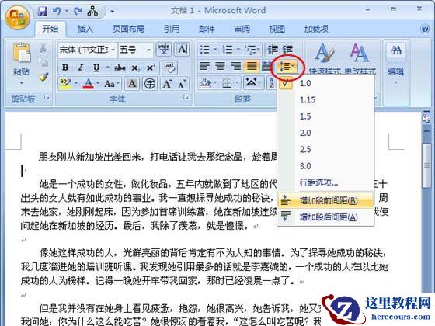The height and width of the screenshot is (326, 435).
Task: Activate the Format Painter brush
Action: (x=43, y=77)
